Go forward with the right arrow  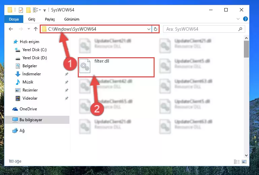(x=21, y=29)
